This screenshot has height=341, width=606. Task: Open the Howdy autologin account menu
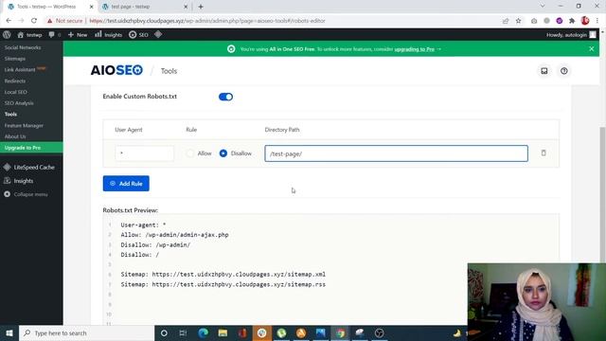click(571, 35)
